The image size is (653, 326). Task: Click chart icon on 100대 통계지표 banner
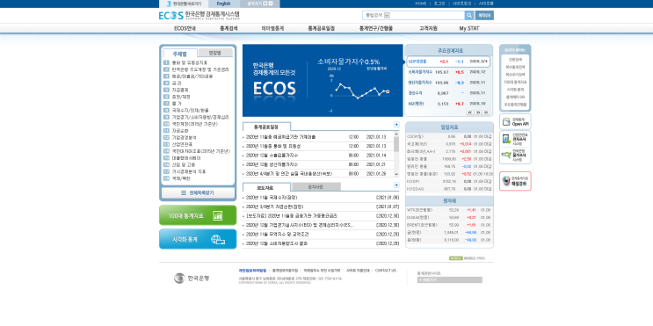tap(218, 215)
